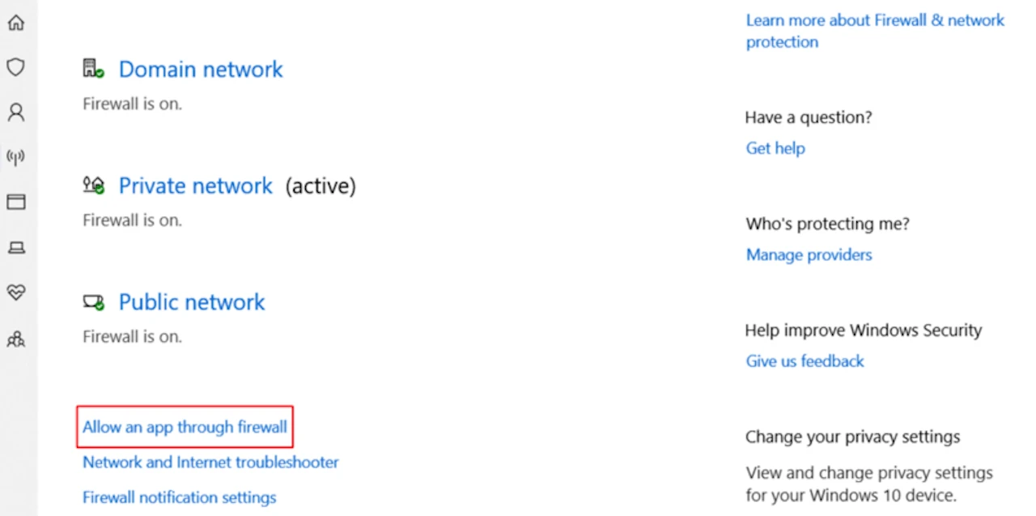The height and width of the screenshot is (516, 1036).
Task: Open Device security laptop icon
Action: pos(15,247)
